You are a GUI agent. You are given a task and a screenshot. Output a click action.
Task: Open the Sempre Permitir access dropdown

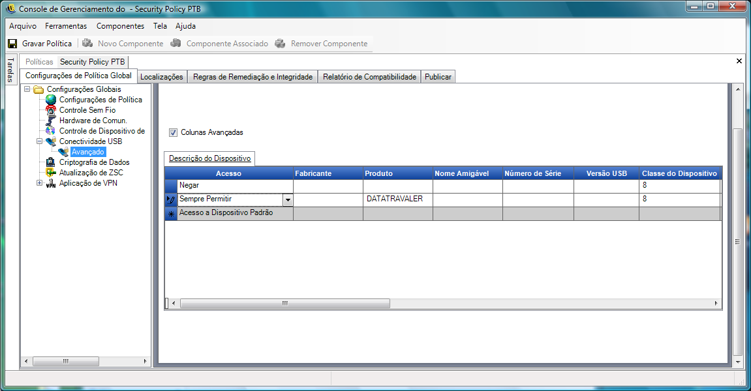(288, 200)
